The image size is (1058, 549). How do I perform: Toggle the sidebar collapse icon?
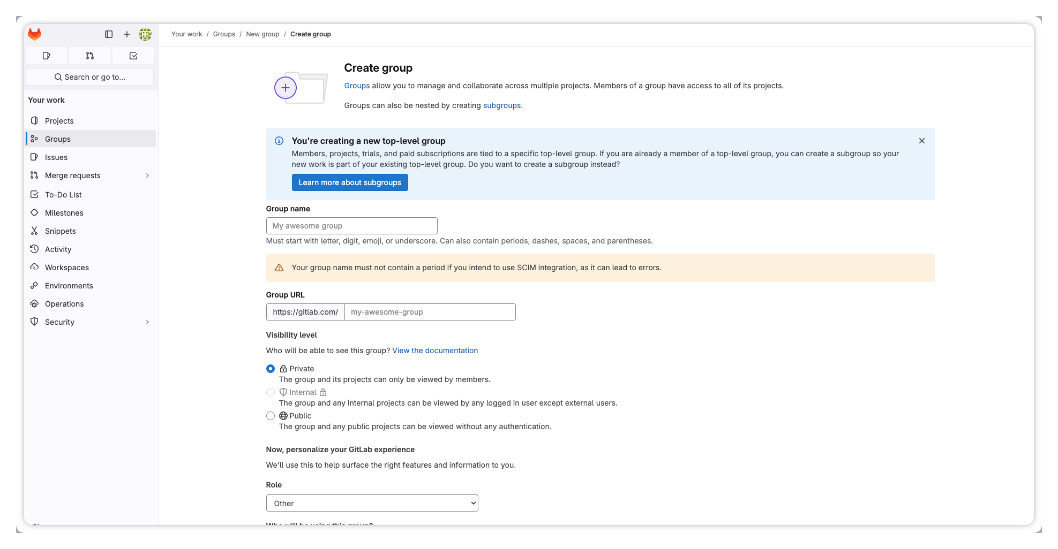coord(109,34)
